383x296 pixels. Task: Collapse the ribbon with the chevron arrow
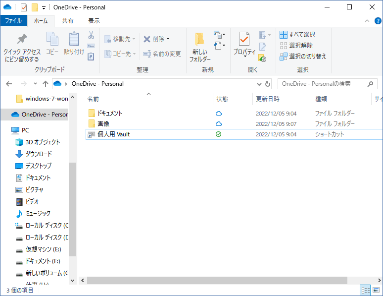pyautogui.click(x=367, y=21)
